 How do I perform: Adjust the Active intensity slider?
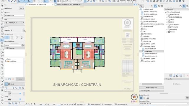point(20,99)
